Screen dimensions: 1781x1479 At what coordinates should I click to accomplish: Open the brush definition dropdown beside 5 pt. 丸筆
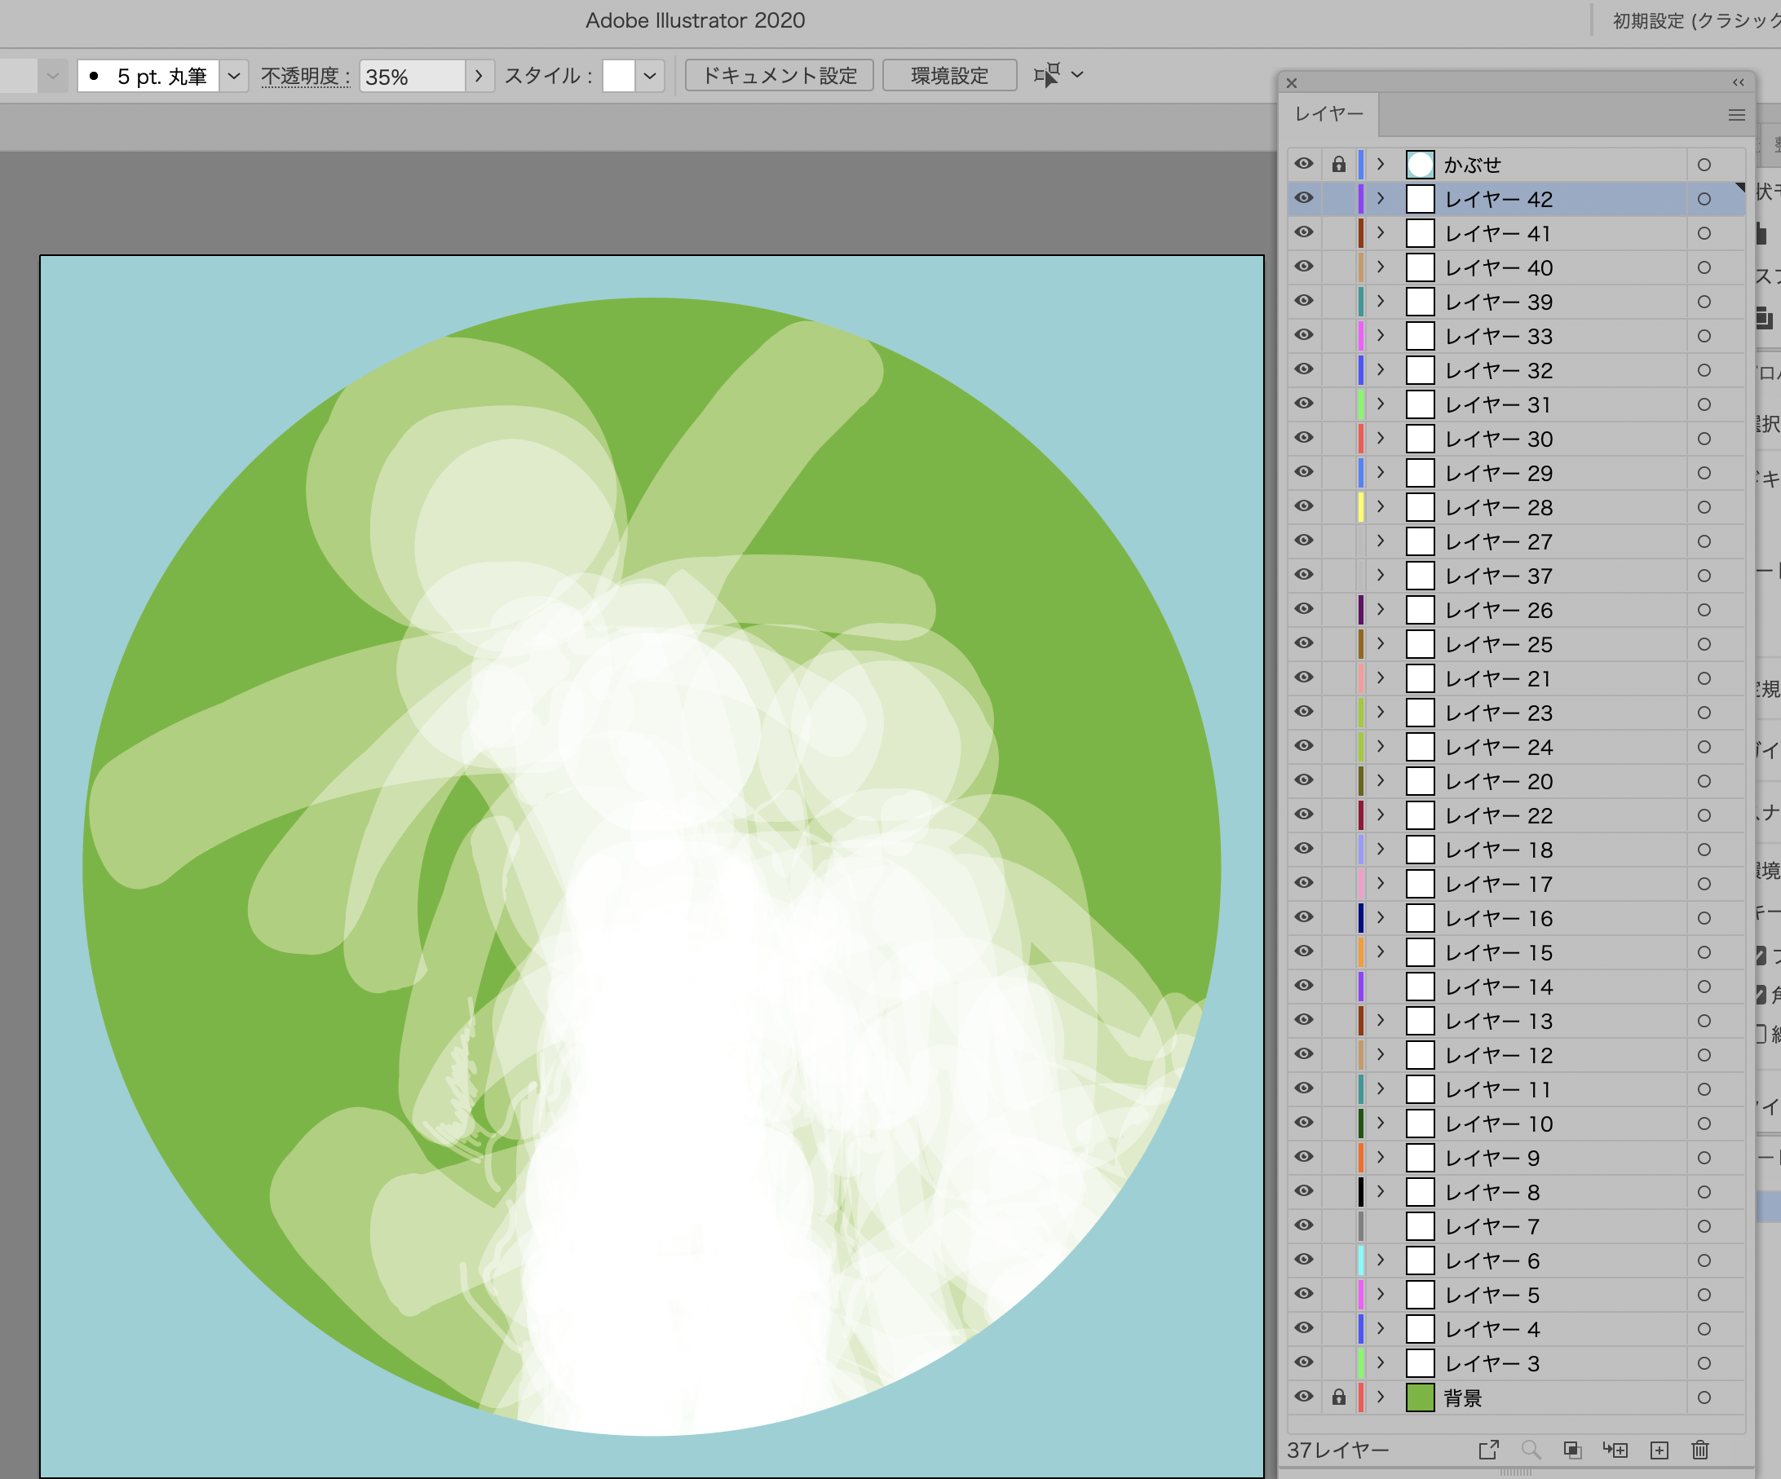click(234, 76)
